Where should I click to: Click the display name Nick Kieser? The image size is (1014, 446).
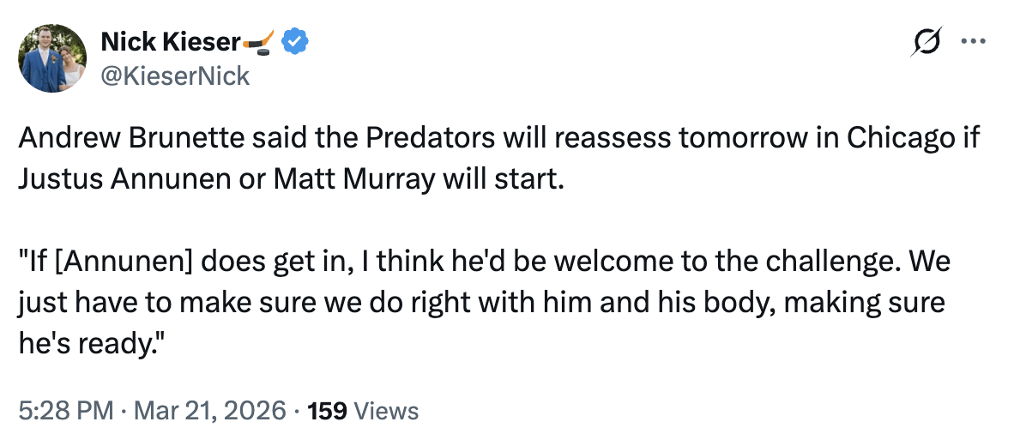click(x=171, y=40)
